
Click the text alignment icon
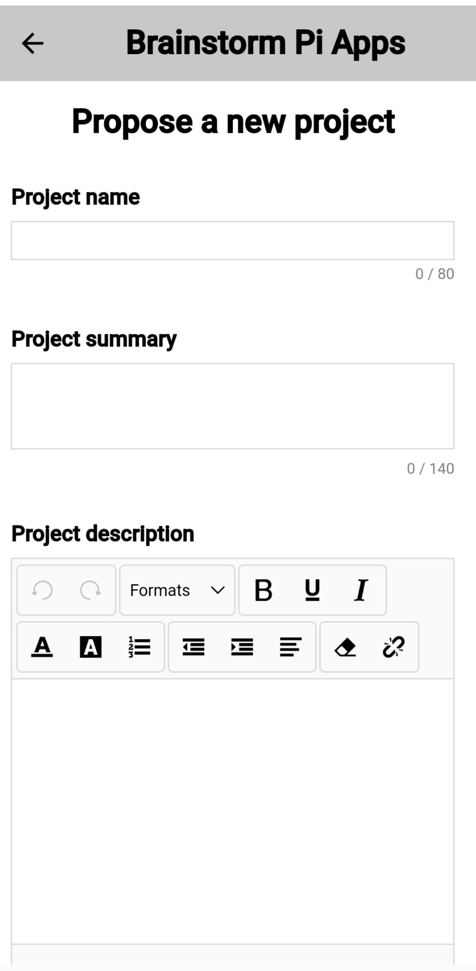coord(290,647)
